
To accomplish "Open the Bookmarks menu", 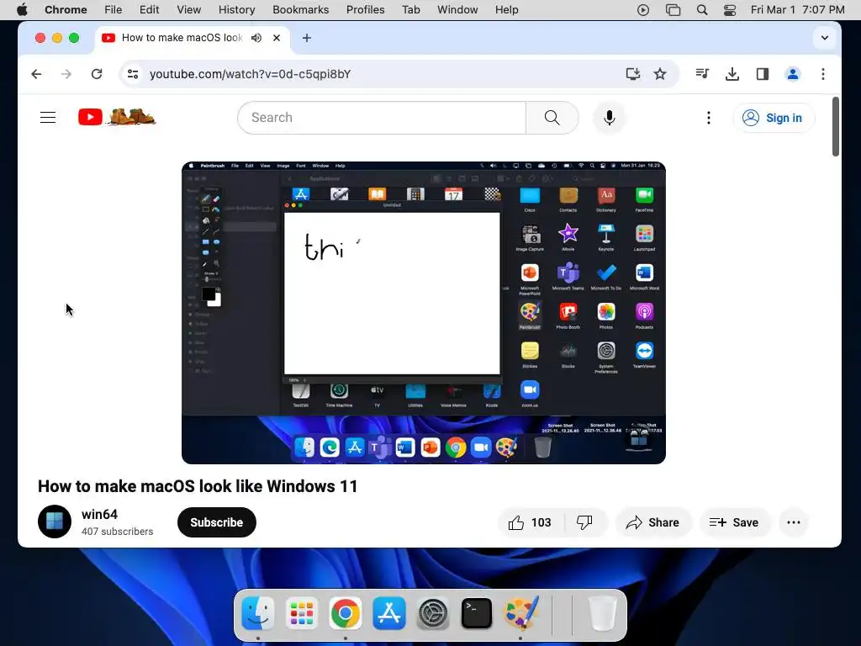I will coord(300,10).
